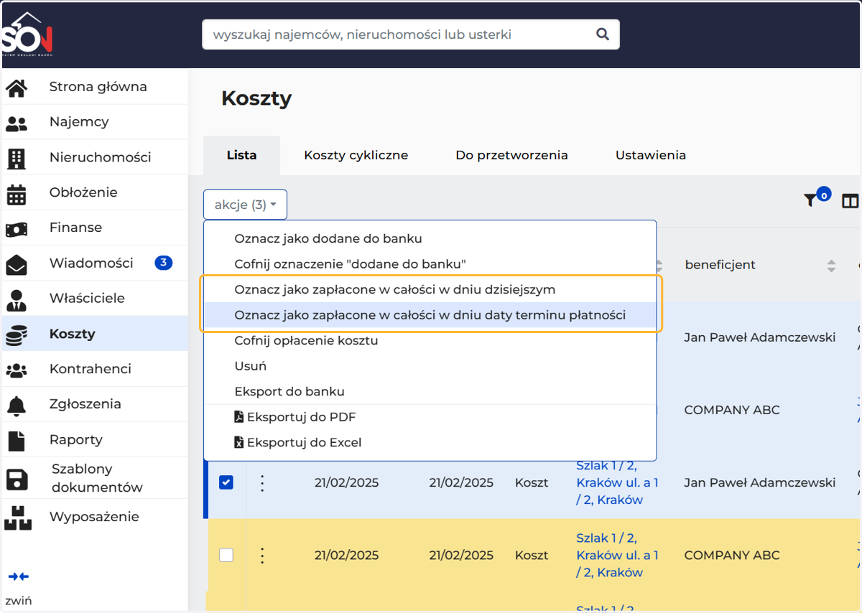The width and height of the screenshot is (862, 613).
Task: Select Cofnij opłacenie kosztu
Action: point(430,340)
